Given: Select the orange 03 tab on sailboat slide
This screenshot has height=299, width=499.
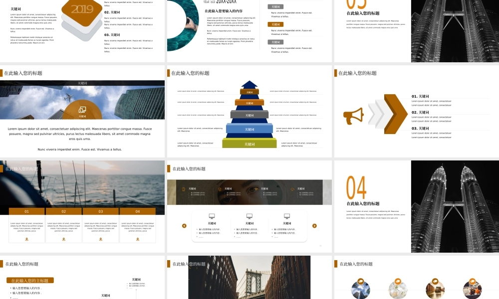Looking at the screenshot, I should tap(101, 211).
